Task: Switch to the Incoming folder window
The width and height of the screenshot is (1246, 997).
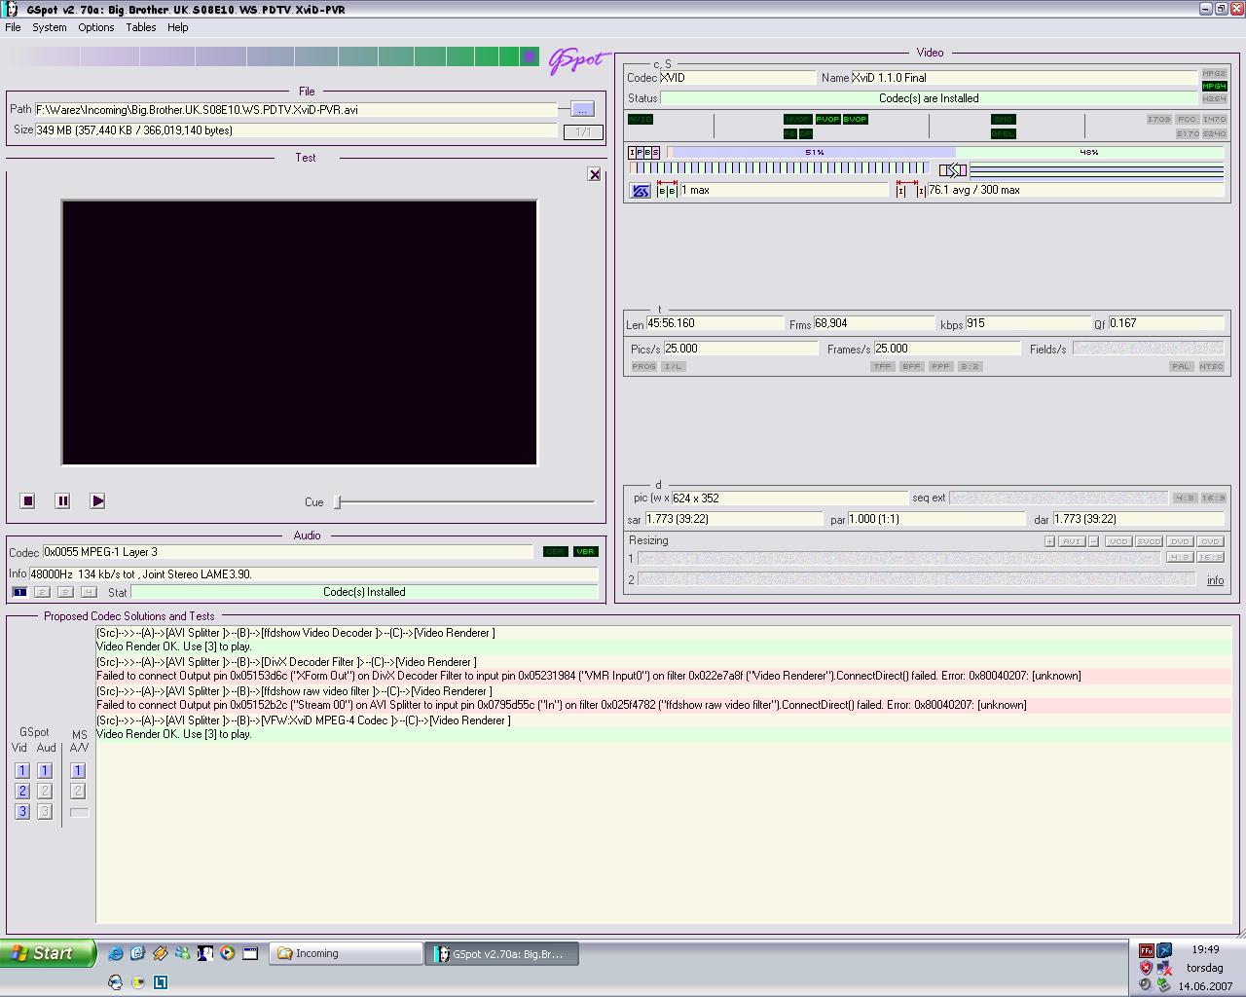Action: (x=346, y=954)
